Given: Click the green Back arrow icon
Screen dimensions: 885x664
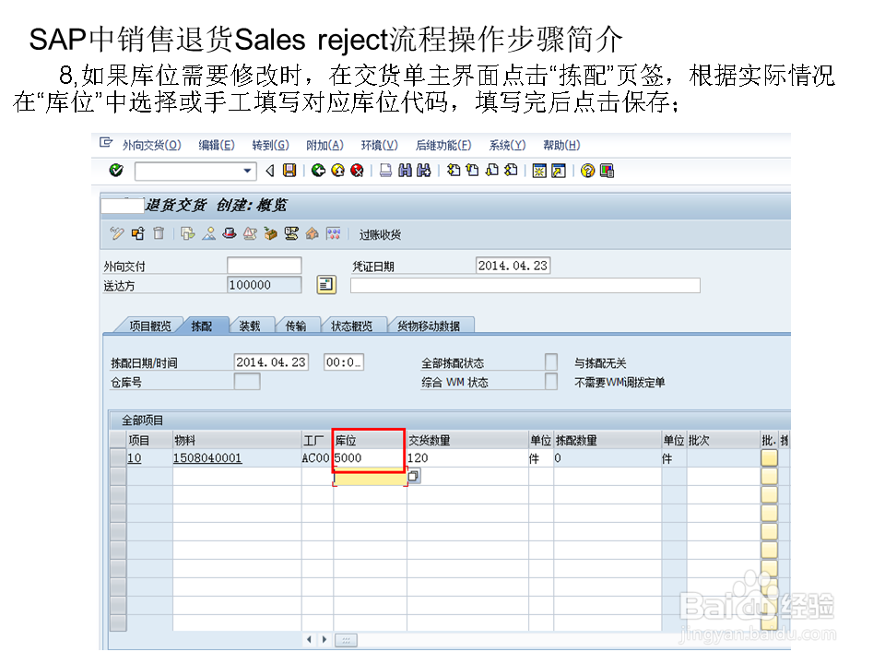Looking at the screenshot, I should pyautogui.click(x=318, y=170).
